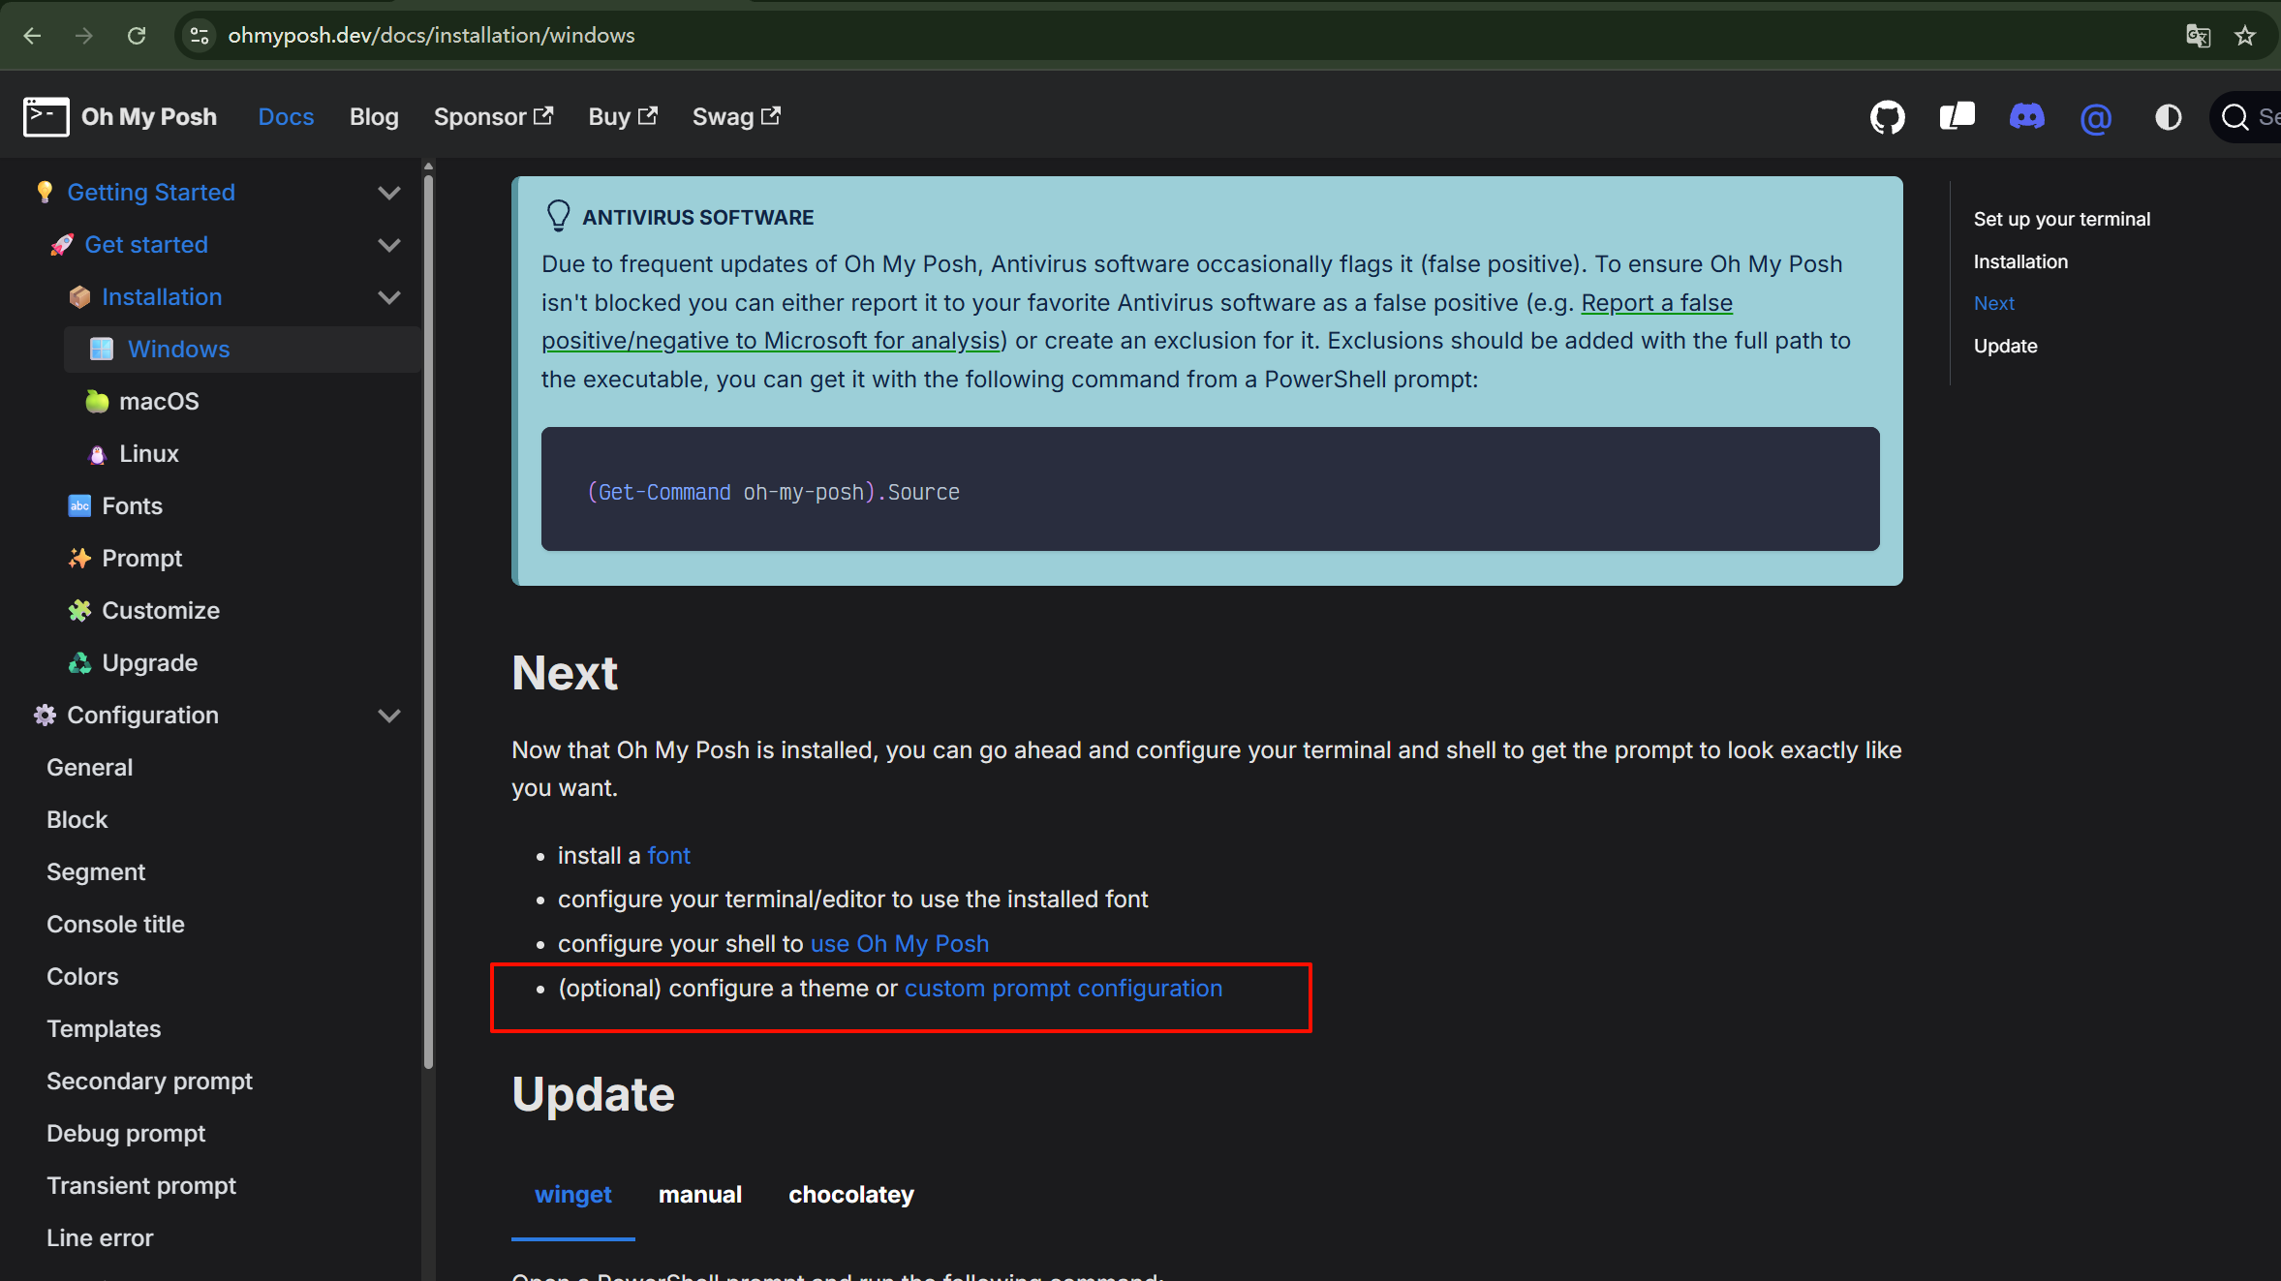Click the 'Oh My Posh' brand title

coord(149,117)
